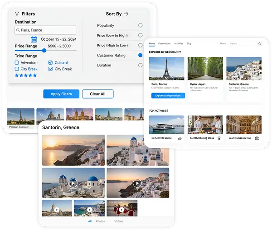Click the search magnifier icon in navbar

pos(259,43)
